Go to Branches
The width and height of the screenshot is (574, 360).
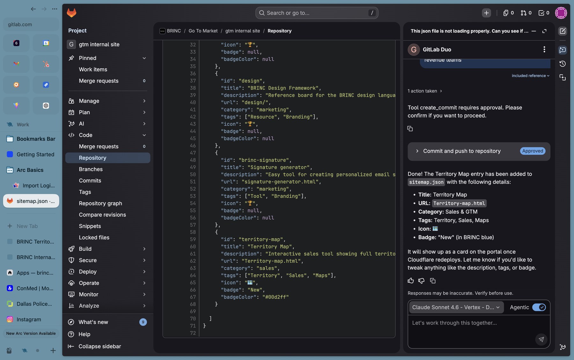tap(107, 169)
